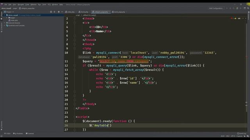
Task: Click the error count indicator in editor
Action: 232,18
